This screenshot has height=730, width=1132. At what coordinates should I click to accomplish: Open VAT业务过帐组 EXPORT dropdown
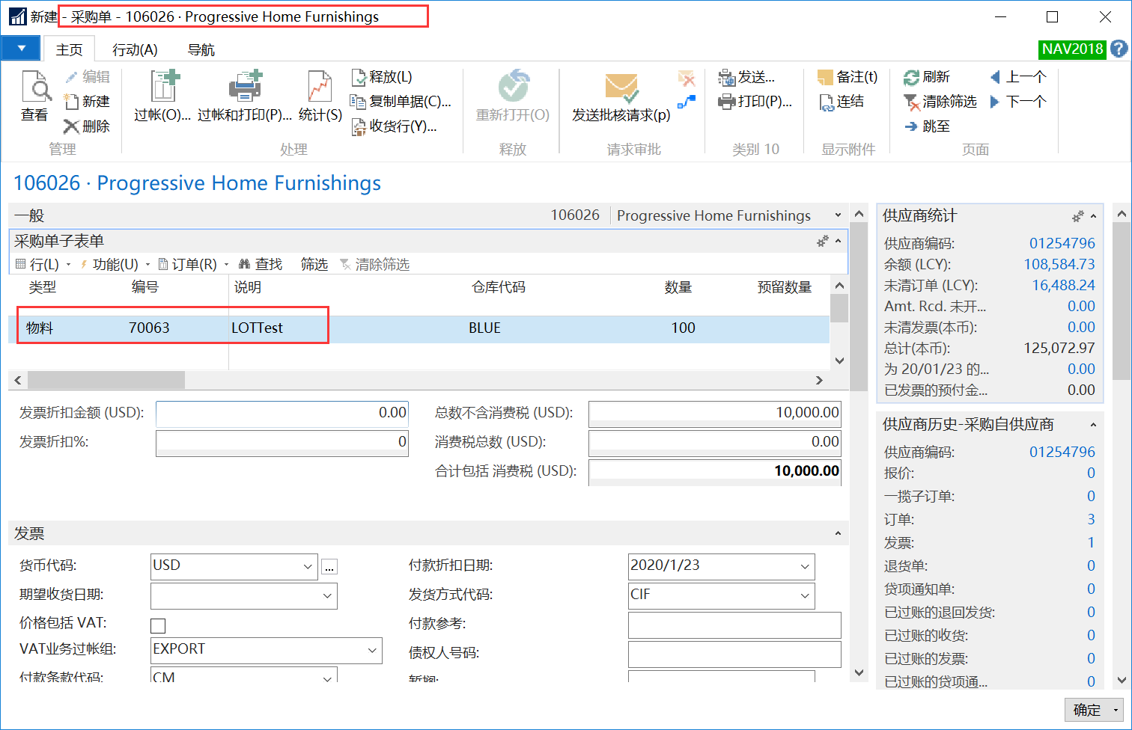[372, 650]
